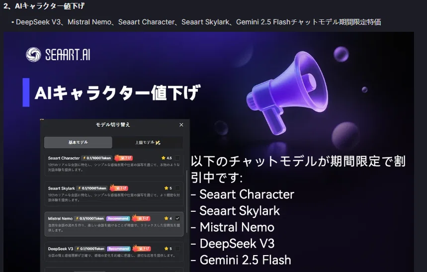Select the Seaart Skylark model name
The image size is (427, 272).
[x=61, y=188]
